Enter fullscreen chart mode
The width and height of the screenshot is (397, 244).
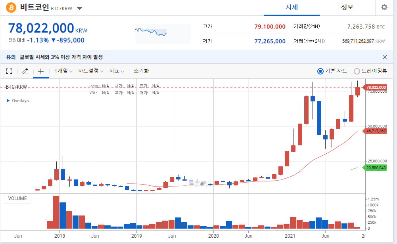(x=9, y=71)
